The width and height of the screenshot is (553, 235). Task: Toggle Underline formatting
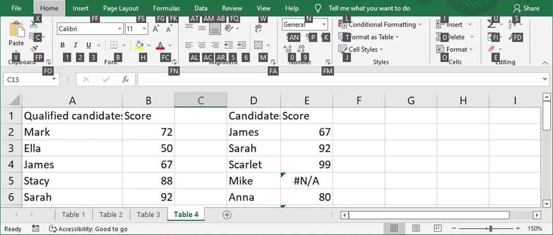88,45
